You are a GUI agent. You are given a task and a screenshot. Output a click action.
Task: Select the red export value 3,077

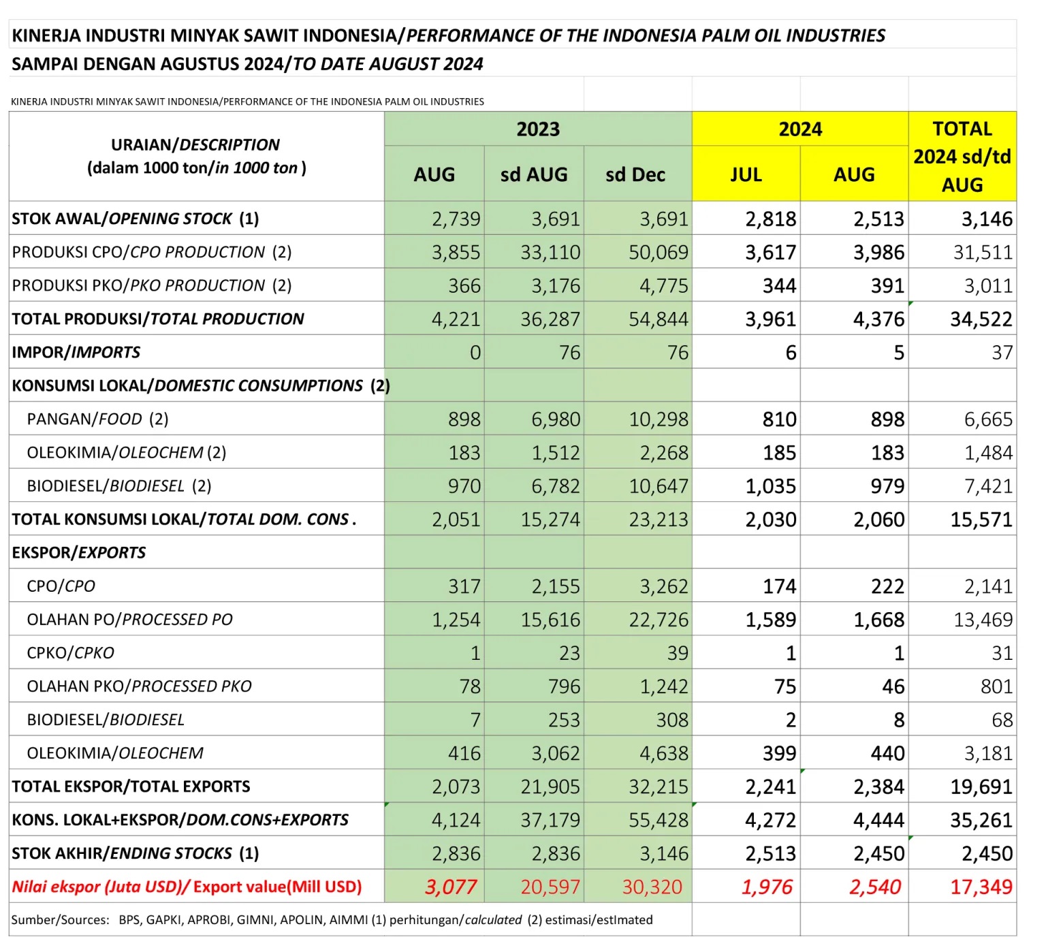point(451,887)
